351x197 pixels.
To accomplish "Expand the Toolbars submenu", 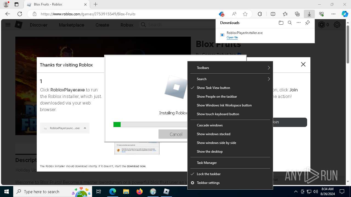I will 230,68.
